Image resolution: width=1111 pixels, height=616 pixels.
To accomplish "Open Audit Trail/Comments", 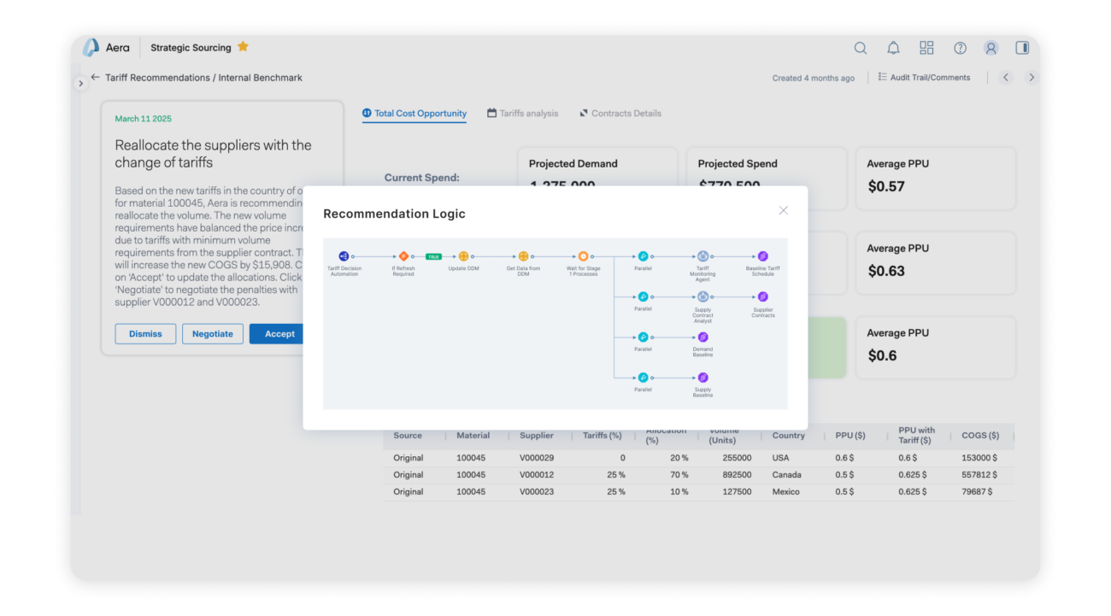I will (924, 78).
